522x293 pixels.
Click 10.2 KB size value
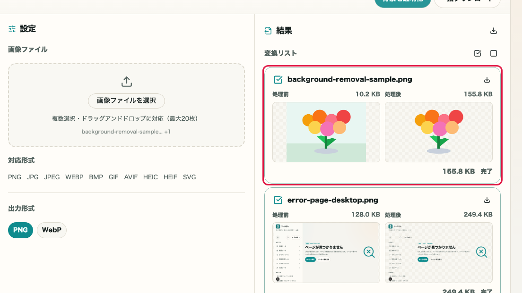[367, 94]
